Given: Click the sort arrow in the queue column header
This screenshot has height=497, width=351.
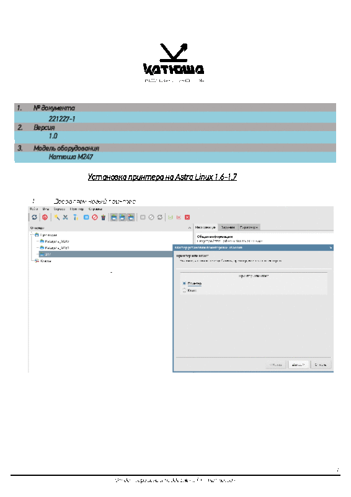Looking at the screenshot, I should click(189, 227).
